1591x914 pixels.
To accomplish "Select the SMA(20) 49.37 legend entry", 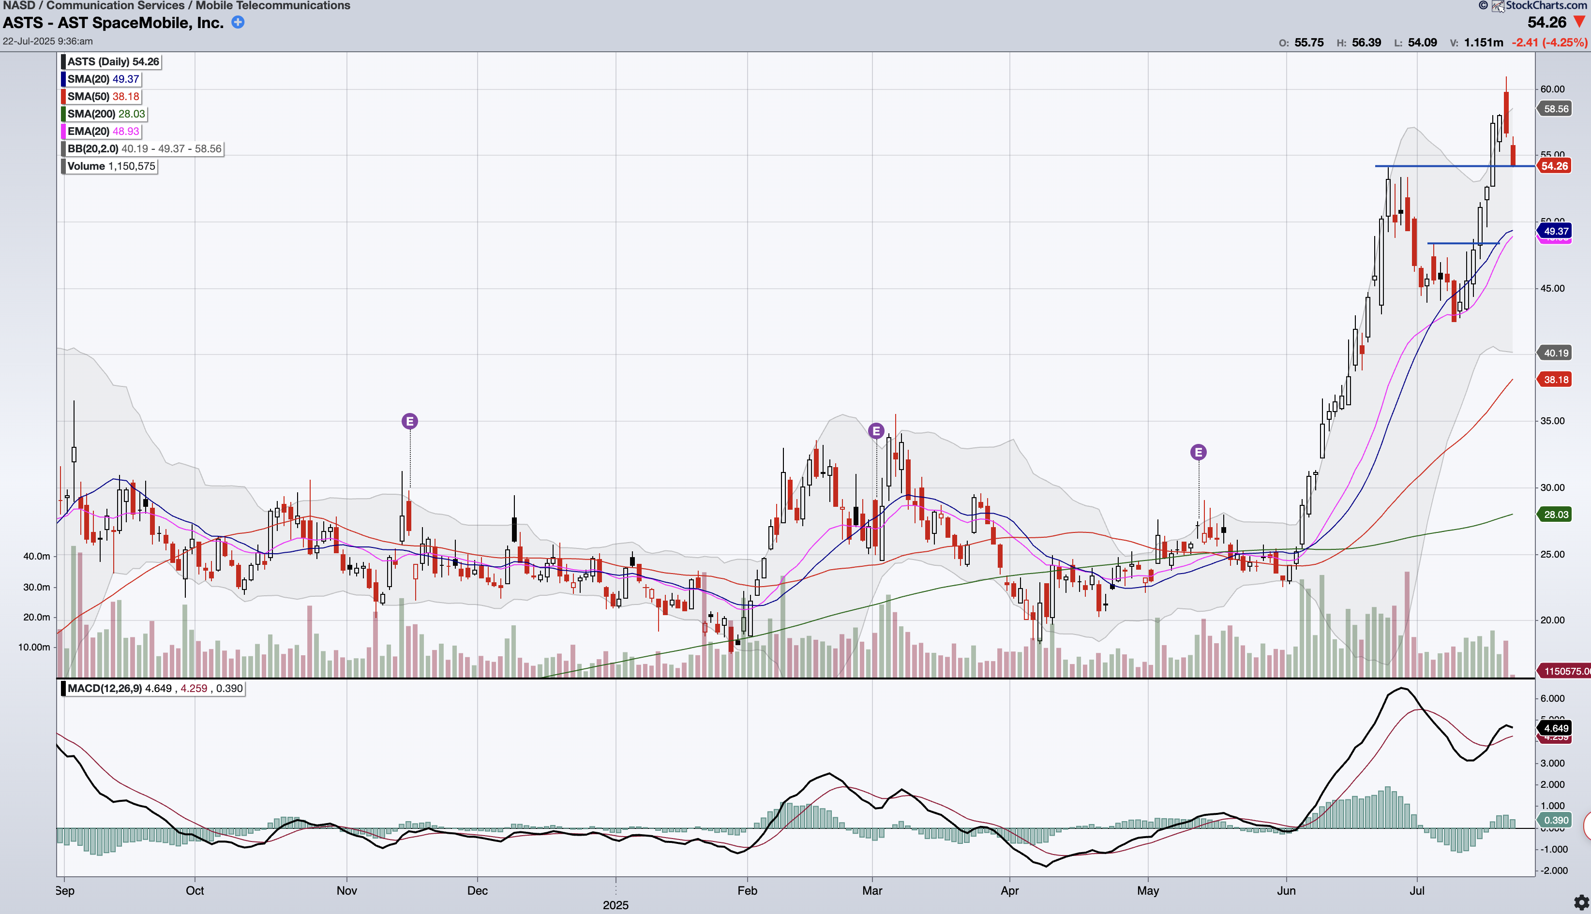I will pyautogui.click(x=103, y=79).
